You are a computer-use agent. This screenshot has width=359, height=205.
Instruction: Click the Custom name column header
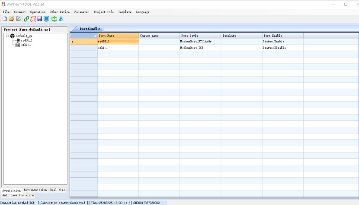coord(159,35)
